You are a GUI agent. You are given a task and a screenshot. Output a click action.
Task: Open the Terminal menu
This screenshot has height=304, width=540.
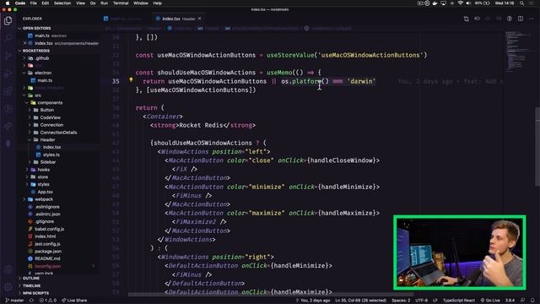pos(121,3)
